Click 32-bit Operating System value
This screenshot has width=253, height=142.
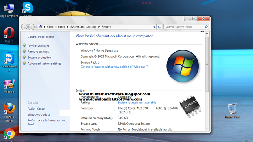[134, 123]
